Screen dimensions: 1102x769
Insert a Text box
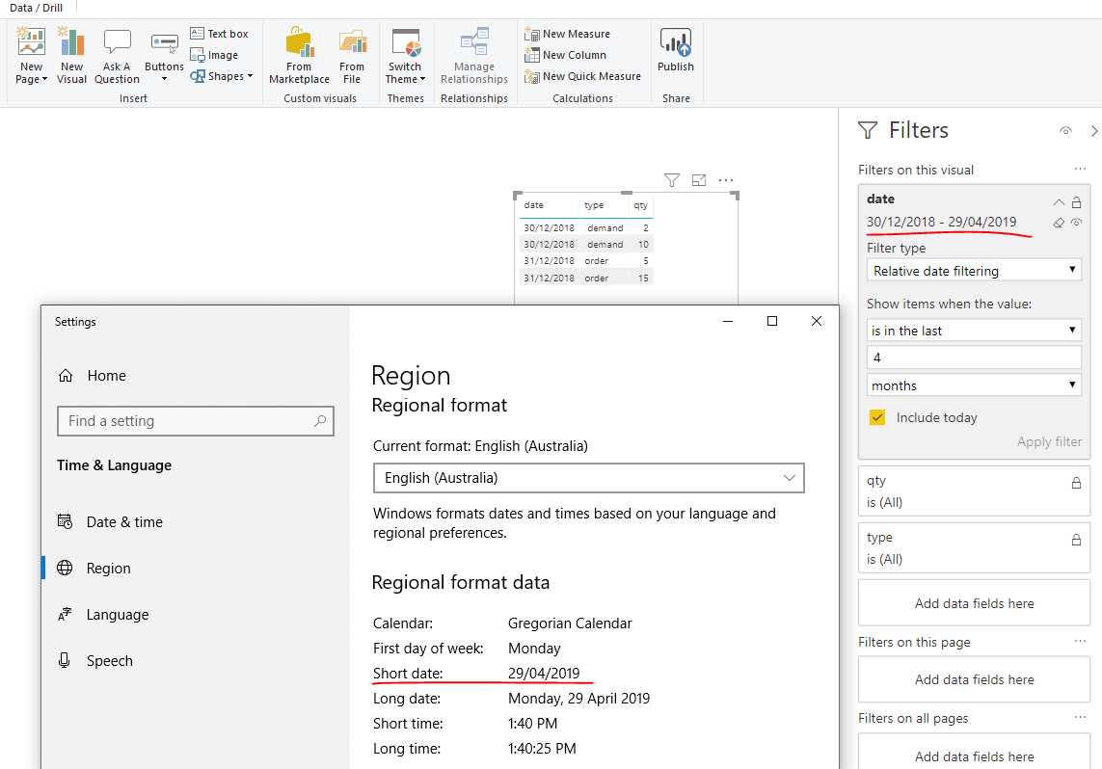pyautogui.click(x=219, y=34)
